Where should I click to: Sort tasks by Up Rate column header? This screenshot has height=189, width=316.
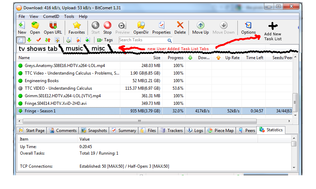pyautogui.click(x=227, y=58)
